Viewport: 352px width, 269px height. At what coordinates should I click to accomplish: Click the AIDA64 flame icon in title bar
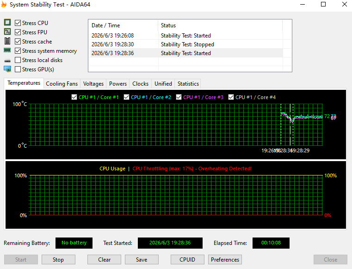4,5
